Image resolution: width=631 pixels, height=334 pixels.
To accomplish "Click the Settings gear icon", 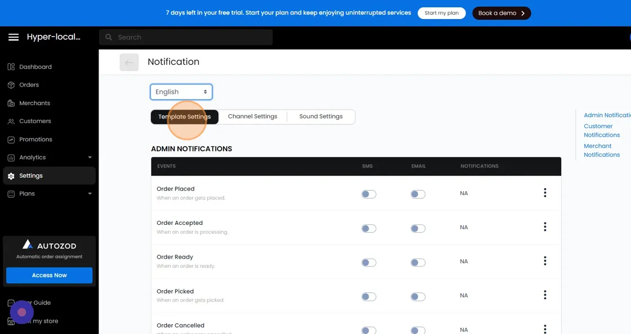I will [11, 176].
